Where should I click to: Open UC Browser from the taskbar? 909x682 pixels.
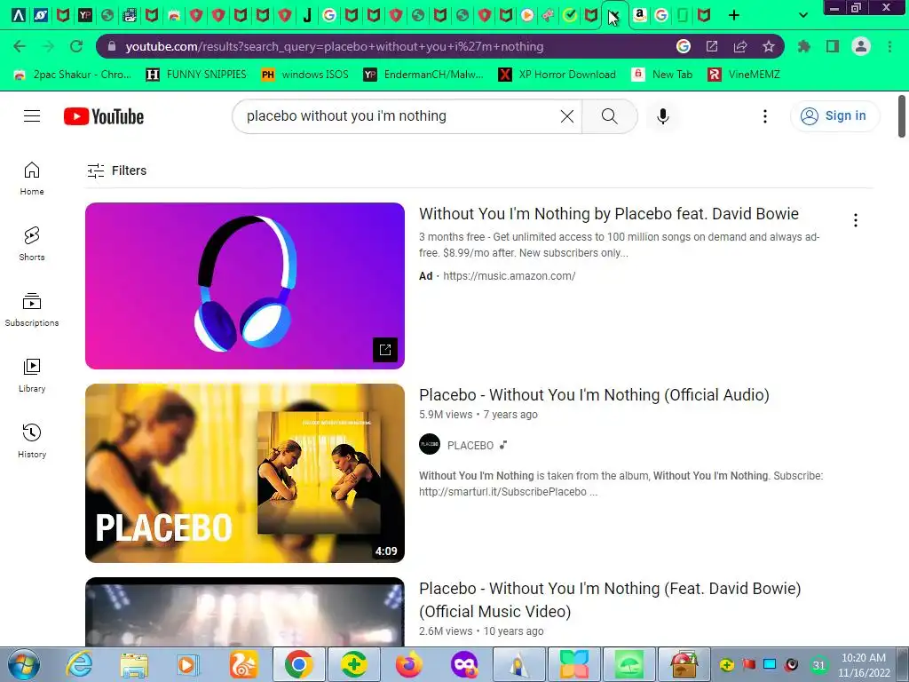(243, 664)
